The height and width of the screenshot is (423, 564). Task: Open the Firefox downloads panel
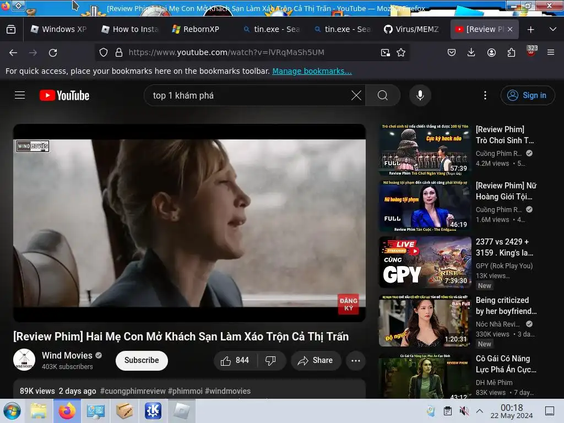coord(471,52)
